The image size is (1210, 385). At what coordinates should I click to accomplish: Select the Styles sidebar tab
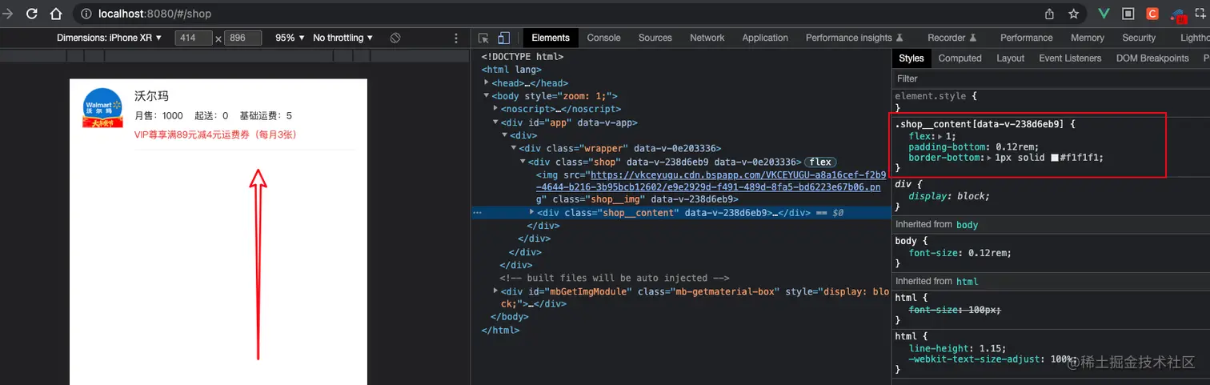(x=911, y=58)
